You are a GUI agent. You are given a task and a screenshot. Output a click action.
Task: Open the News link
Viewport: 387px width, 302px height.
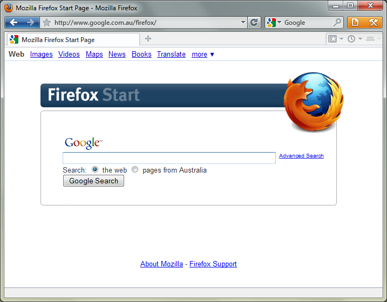click(117, 54)
